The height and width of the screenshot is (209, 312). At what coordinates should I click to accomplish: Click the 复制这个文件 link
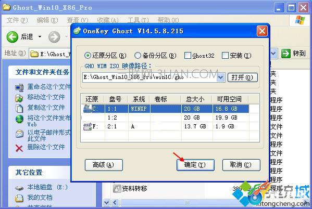point(46,108)
